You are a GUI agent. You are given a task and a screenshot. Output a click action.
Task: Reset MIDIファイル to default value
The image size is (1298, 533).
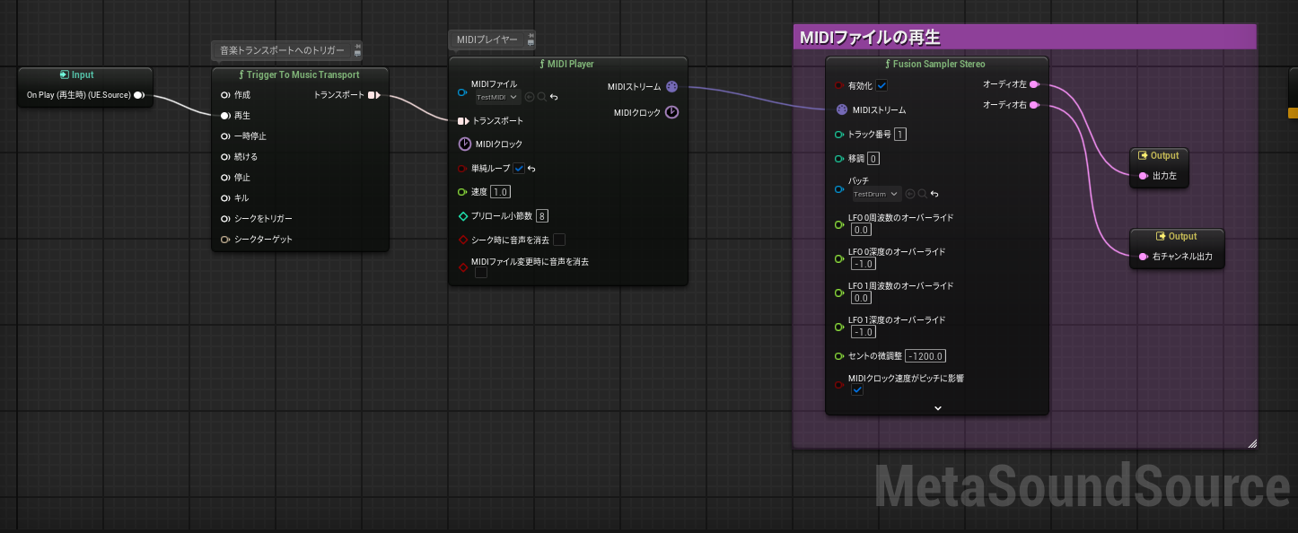555,97
